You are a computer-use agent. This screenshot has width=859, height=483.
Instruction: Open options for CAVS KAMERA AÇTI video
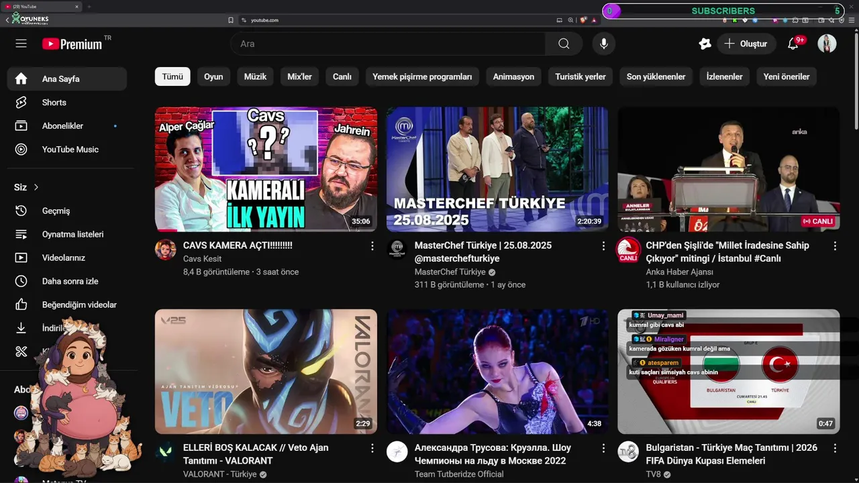tap(372, 246)
